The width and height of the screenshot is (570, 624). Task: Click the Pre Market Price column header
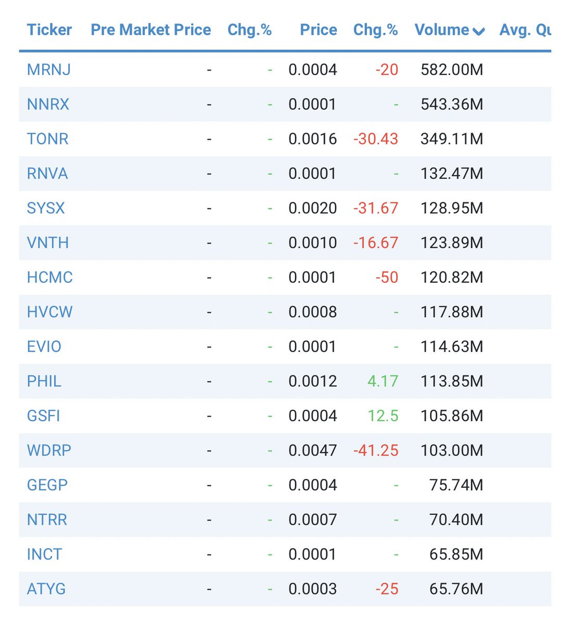click(x=151, y=30)
